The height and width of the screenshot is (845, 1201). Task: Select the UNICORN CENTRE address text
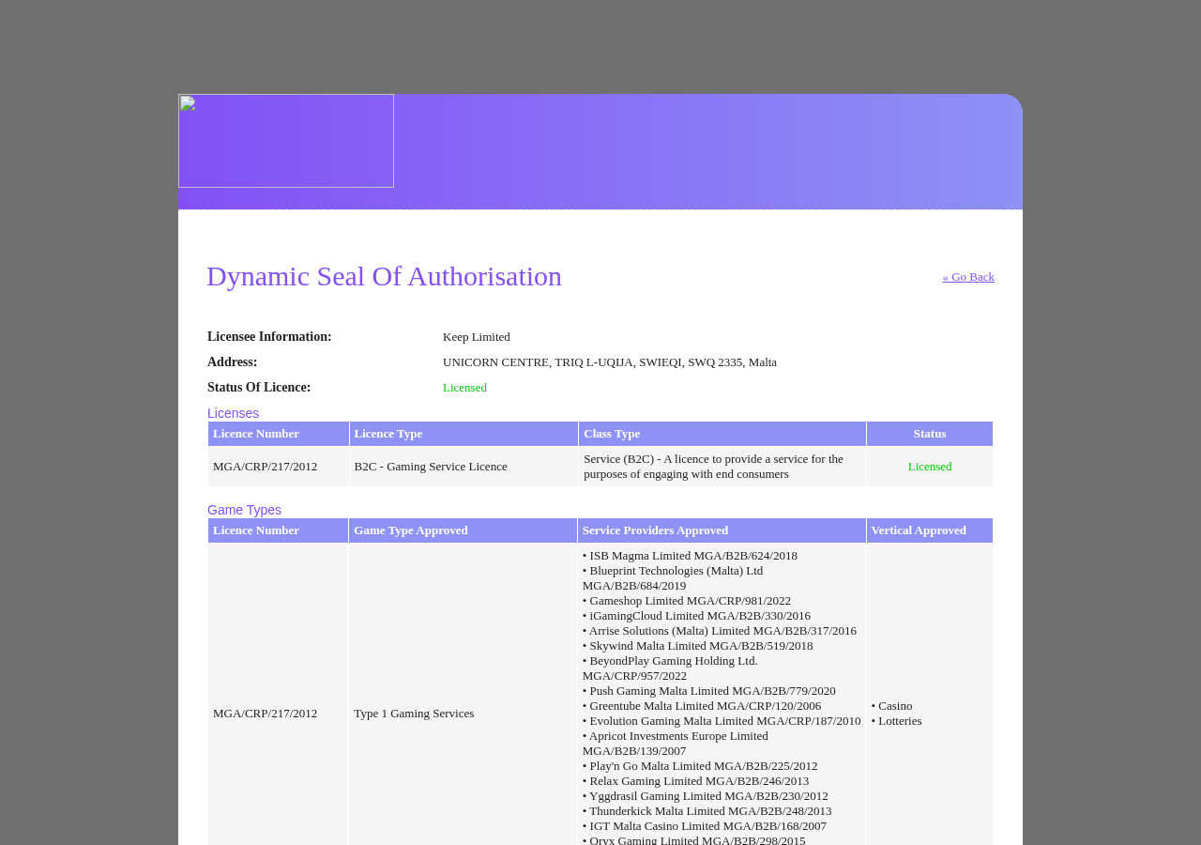pyautogui.click(x=610, y=362)
